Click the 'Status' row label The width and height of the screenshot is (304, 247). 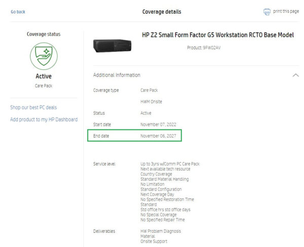(x=99, y=113)
